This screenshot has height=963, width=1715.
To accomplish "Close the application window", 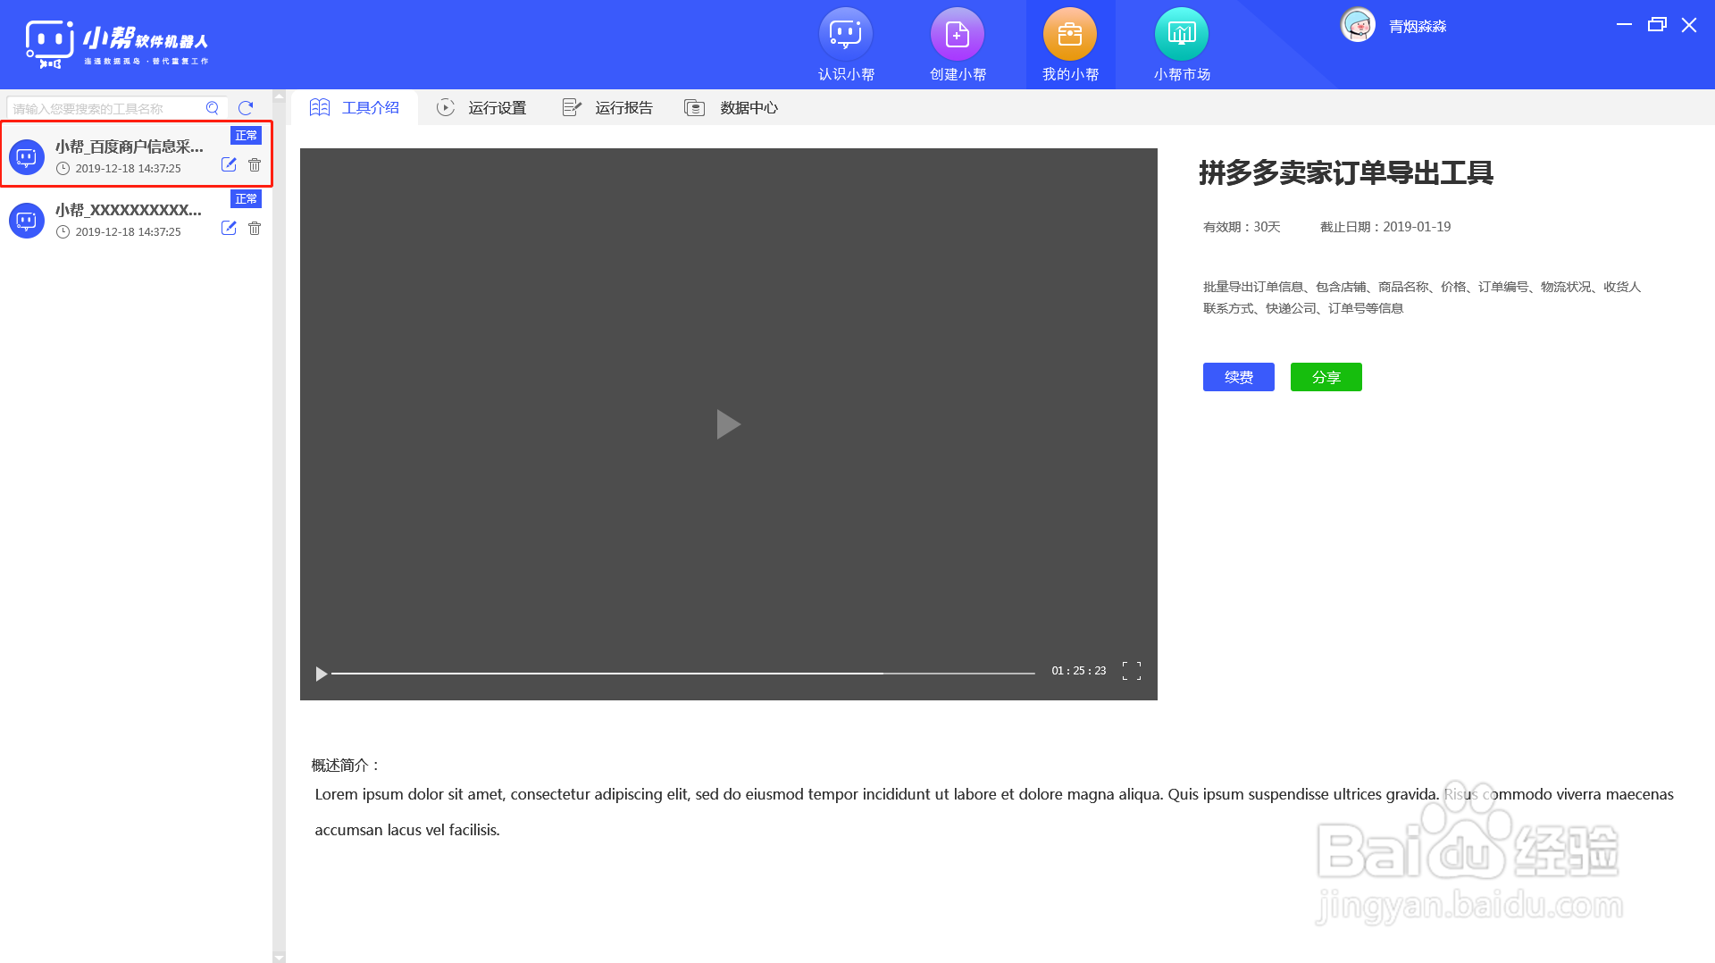I will coord(1689,25).
